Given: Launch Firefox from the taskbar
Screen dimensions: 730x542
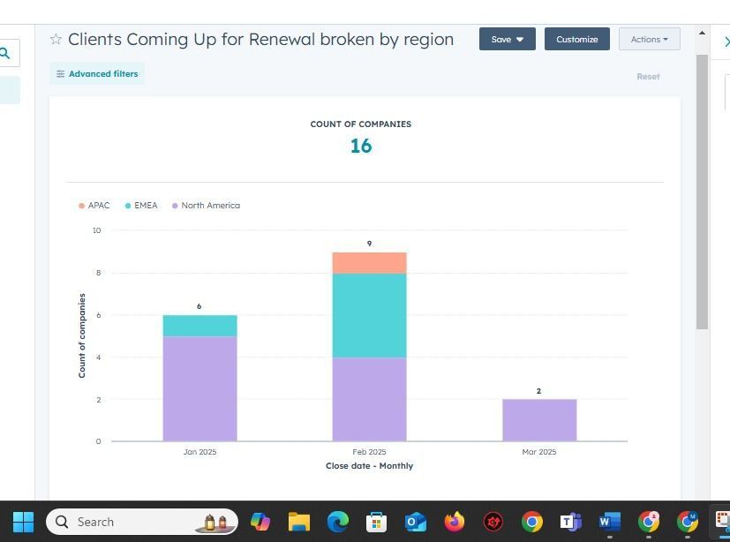Looking at the screenshot, I should (455, 522).
